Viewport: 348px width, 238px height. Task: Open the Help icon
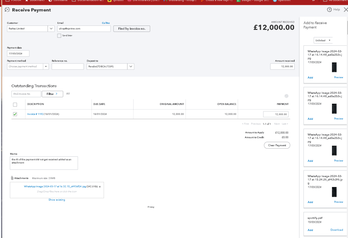tap(329, 10)
